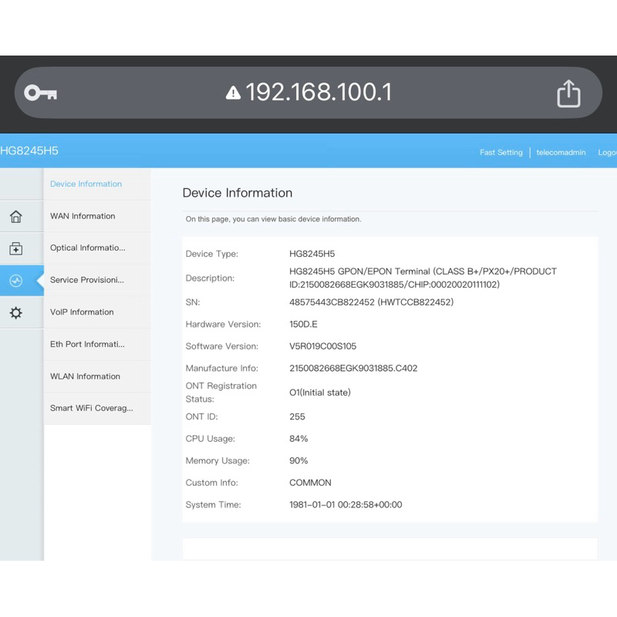Go to Service Provisioning status
617x617 pixels.
[x=86, y=280]
